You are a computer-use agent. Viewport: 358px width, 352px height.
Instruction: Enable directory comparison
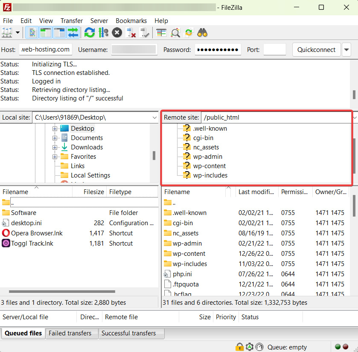click(x=175, y=32)
